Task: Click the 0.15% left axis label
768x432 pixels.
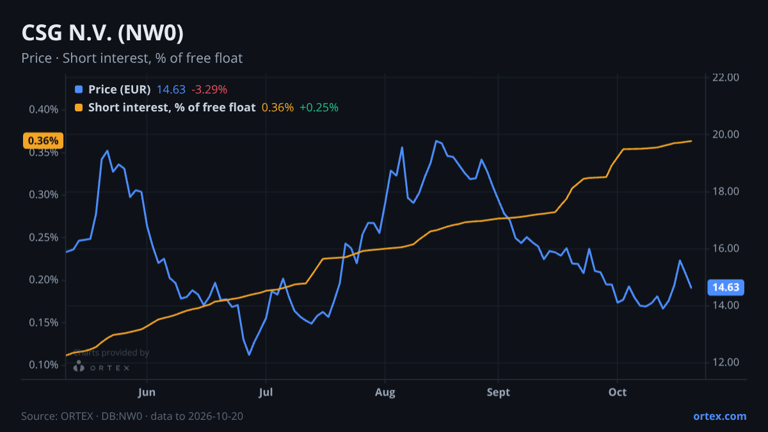Action: click(x=44, y=323)
